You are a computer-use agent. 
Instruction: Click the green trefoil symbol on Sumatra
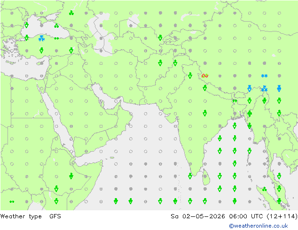click(264, 189)
